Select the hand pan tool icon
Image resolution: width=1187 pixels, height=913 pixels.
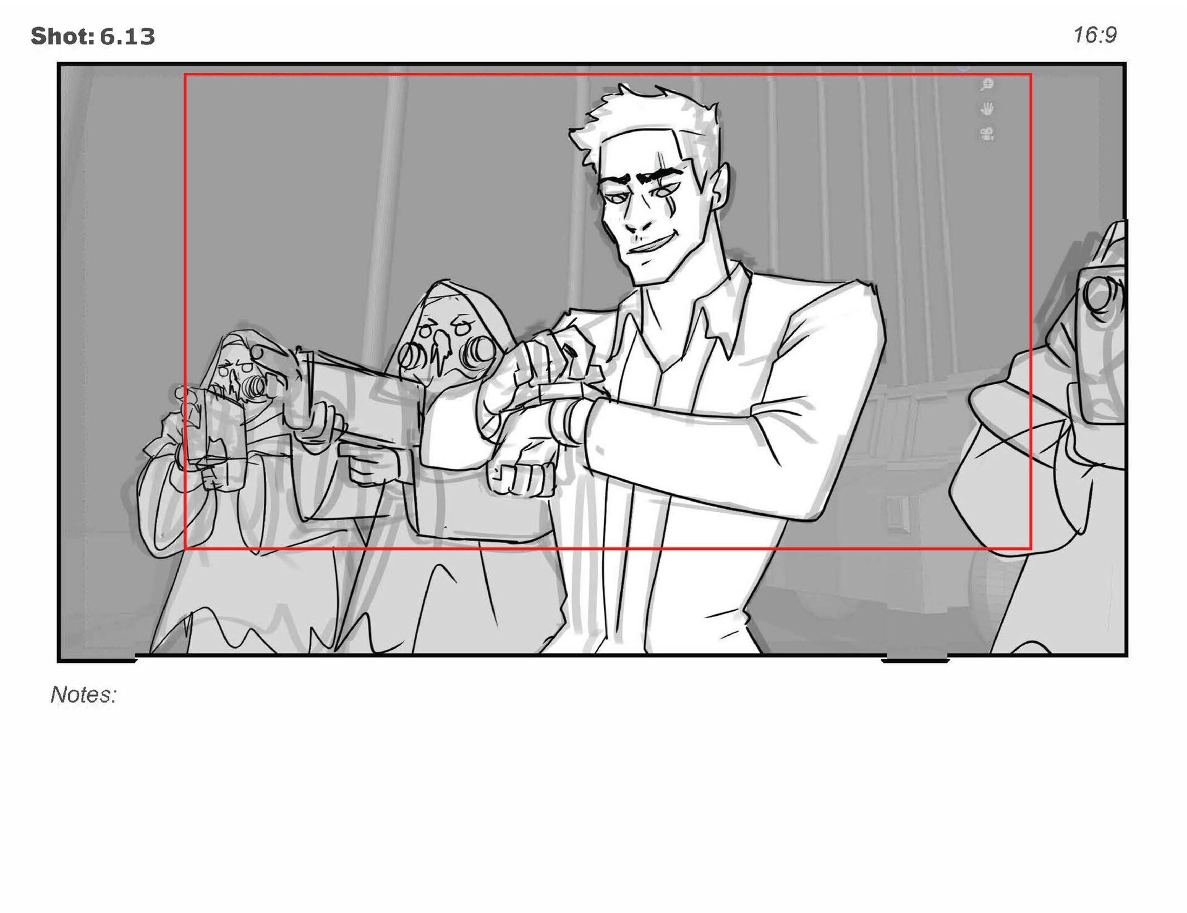coord(987,109)
